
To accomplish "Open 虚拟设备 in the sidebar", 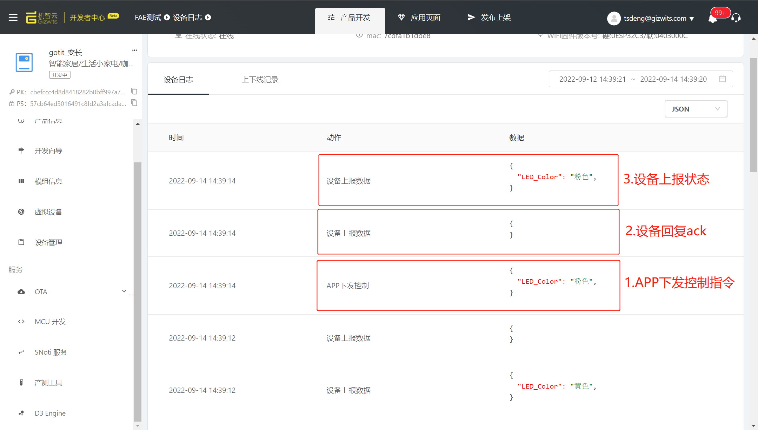I will click(x=48, y=212).
